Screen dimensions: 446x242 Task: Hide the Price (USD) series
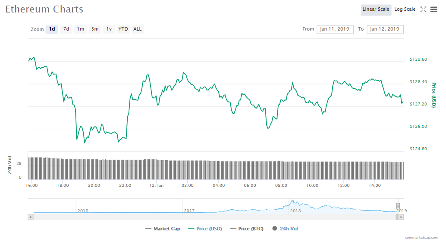[x=205, y=229]
